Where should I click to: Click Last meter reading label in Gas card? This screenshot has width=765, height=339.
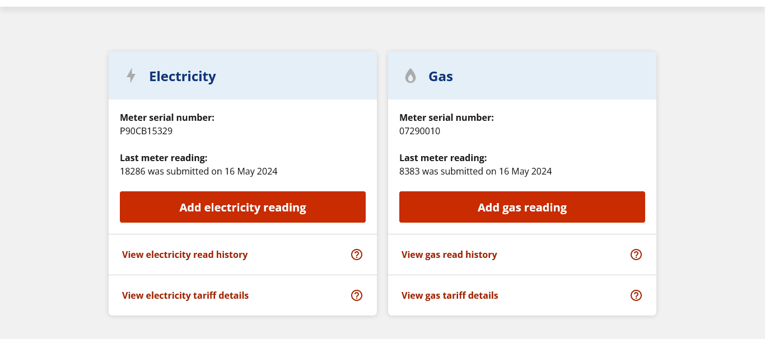tap(443, 158)
